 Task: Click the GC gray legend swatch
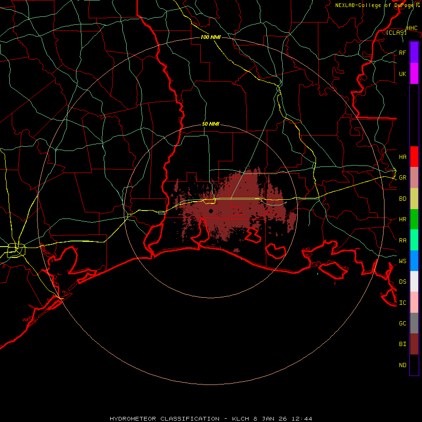point(414,323)
